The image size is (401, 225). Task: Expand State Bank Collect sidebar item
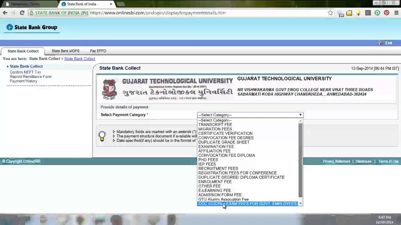26,66
